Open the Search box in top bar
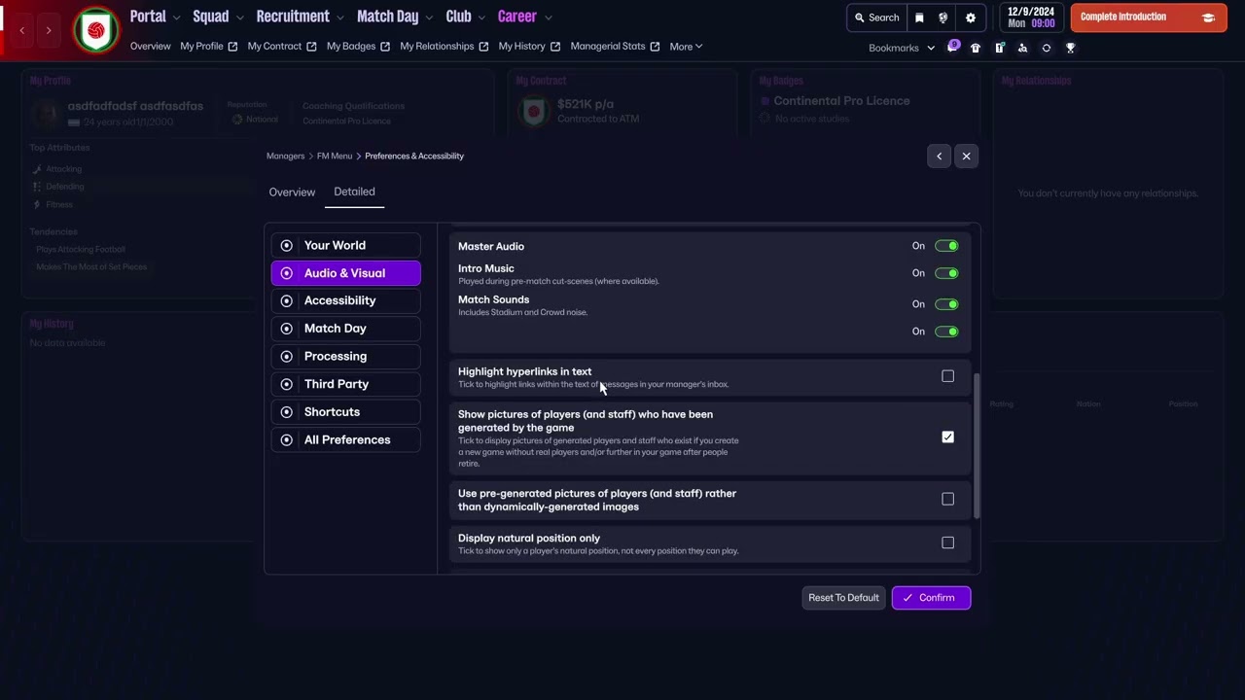 [876, 17]
